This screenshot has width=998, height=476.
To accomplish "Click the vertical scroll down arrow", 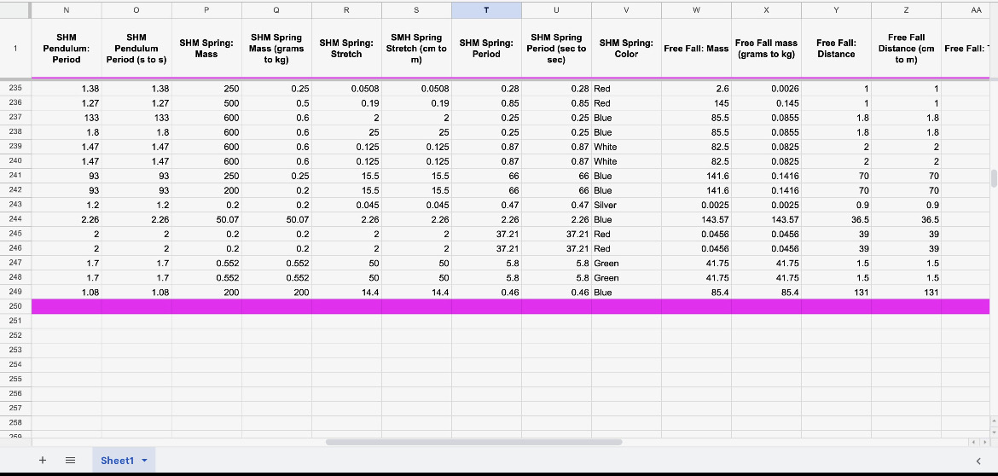I will (x=995, y=432).
